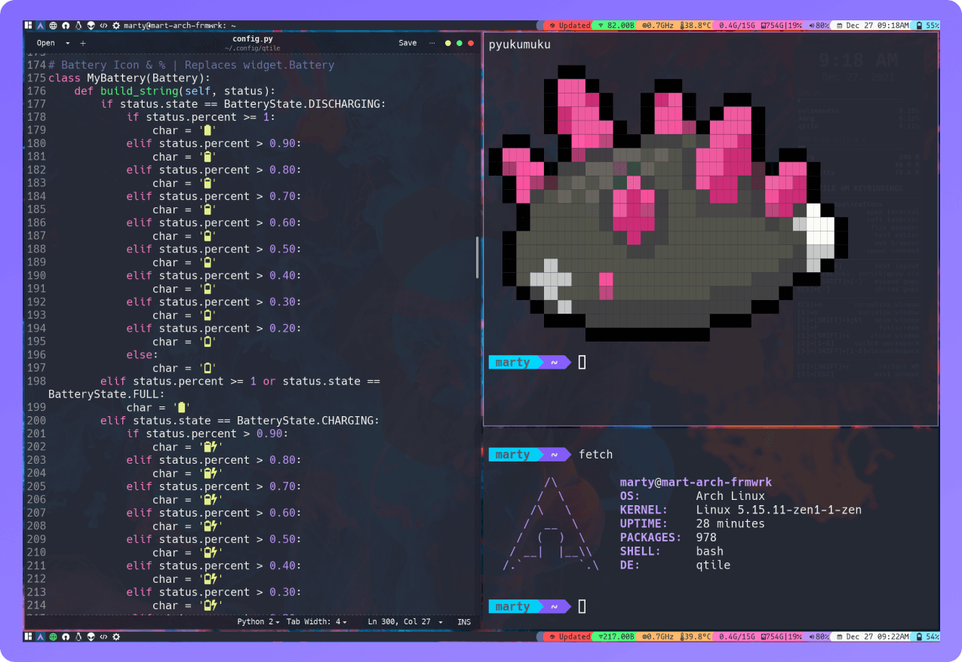This screenshot has height=662, width=962.
Task: Click the alien workspace icon in top bar
Action: click(x=91, y=25)
